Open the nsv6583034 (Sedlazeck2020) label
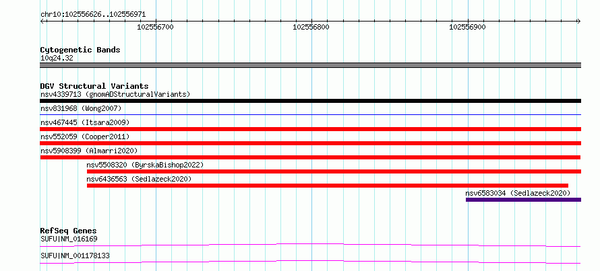Image resolution: width=600 pixels, height=271 pixels. click(x=518, y=193)
